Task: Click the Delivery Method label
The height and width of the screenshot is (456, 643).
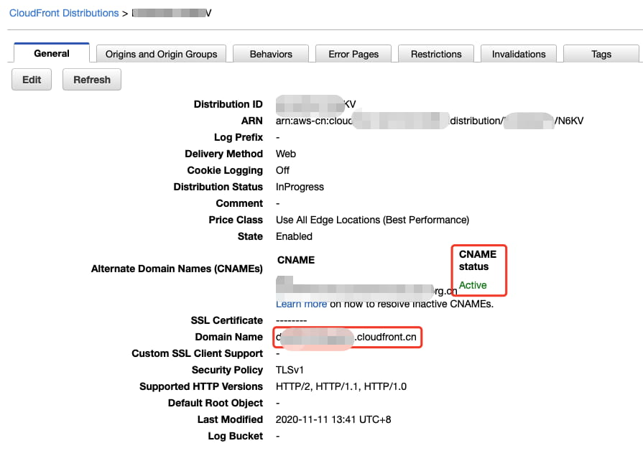Action: (224, 154)
